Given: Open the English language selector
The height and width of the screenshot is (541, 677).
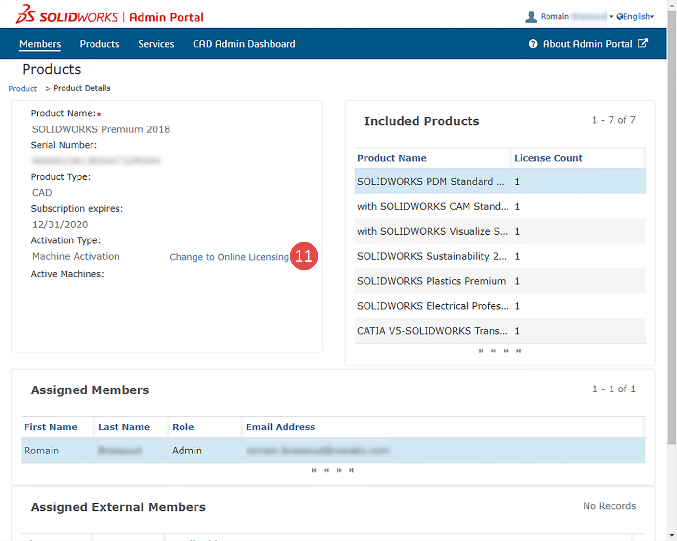Looking at the screenshot, I should point(635,17).
